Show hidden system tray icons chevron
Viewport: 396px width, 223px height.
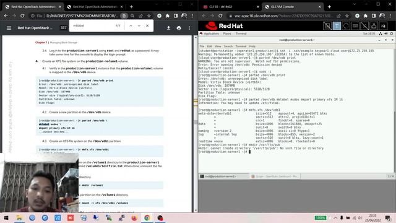tap(335, 217)
